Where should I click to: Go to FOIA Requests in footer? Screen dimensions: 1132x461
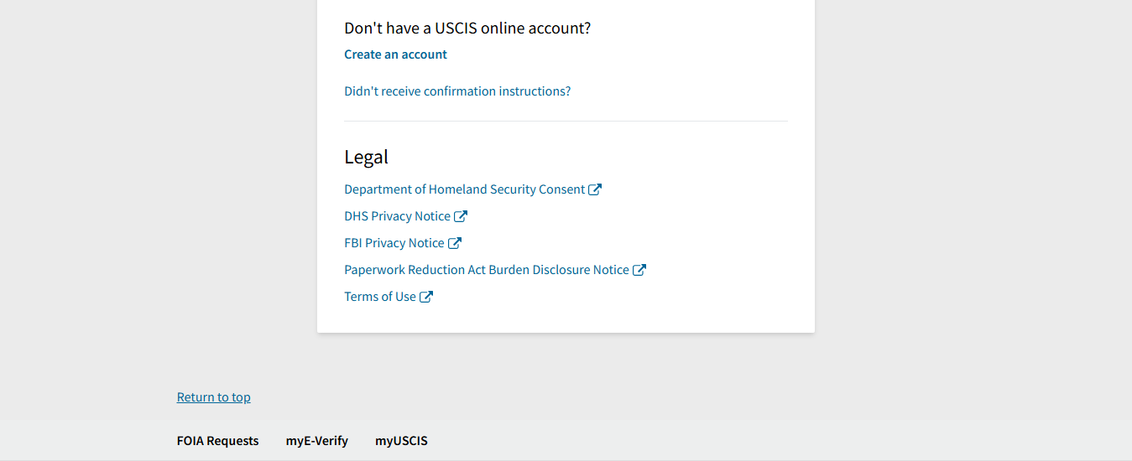(x=217, y=441)
